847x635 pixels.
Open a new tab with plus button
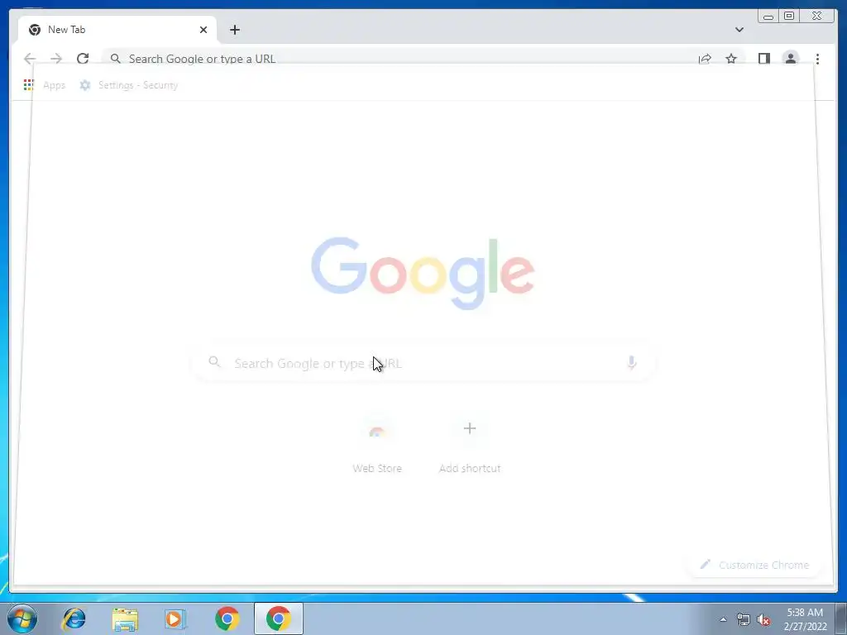tap(234, 30)
